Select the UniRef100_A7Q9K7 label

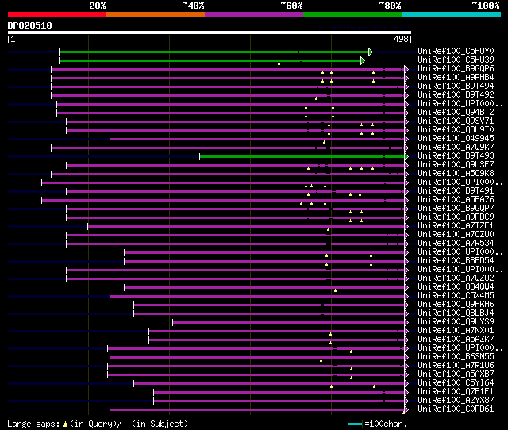456,148
